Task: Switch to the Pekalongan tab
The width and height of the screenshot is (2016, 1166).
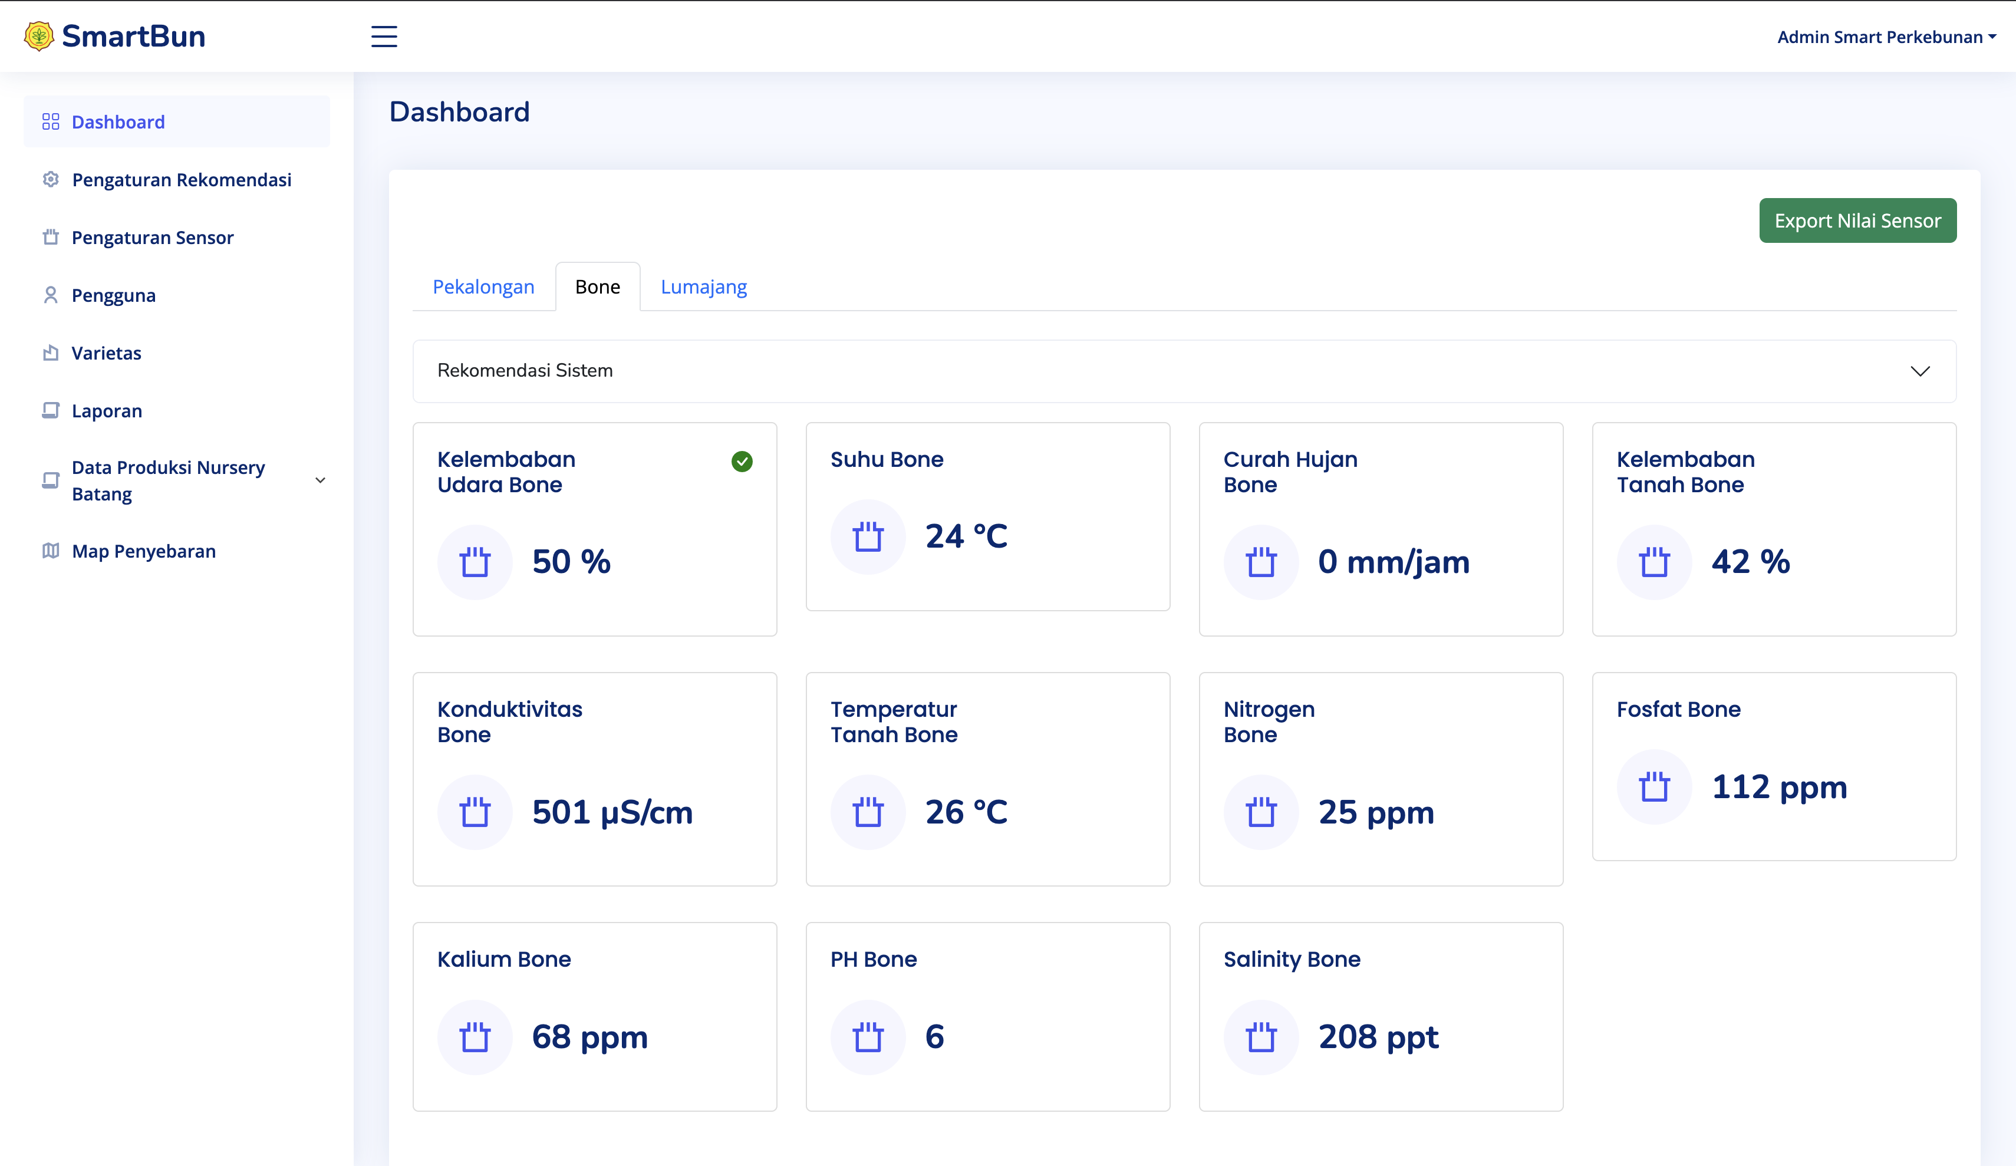Action: pyautogui.click(x=483, y=286)
